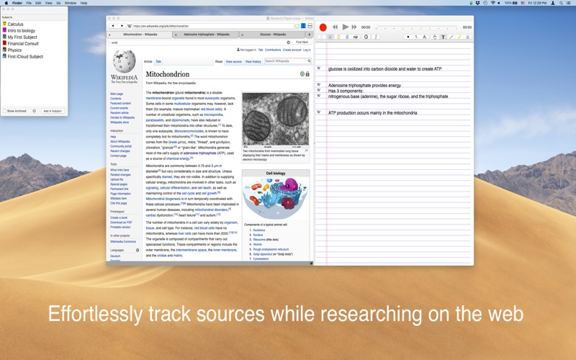Start audio recording with the red Record button

(323, 27)
